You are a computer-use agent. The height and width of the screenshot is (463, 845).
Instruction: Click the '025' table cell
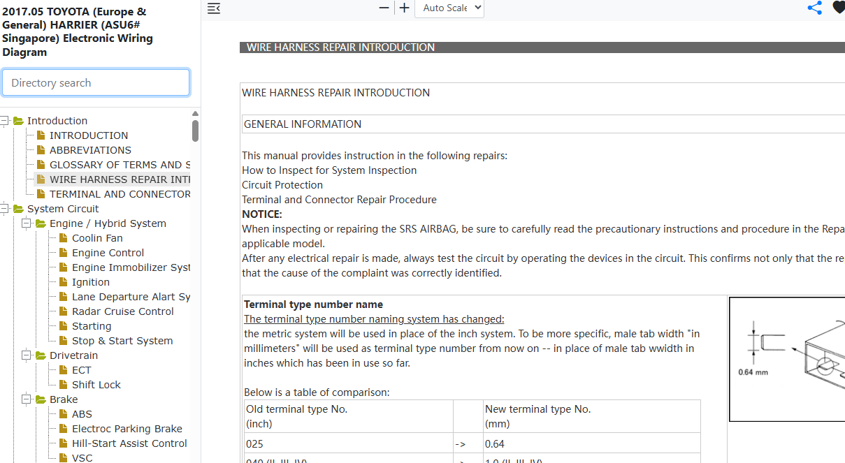click(x=349, y=443)
